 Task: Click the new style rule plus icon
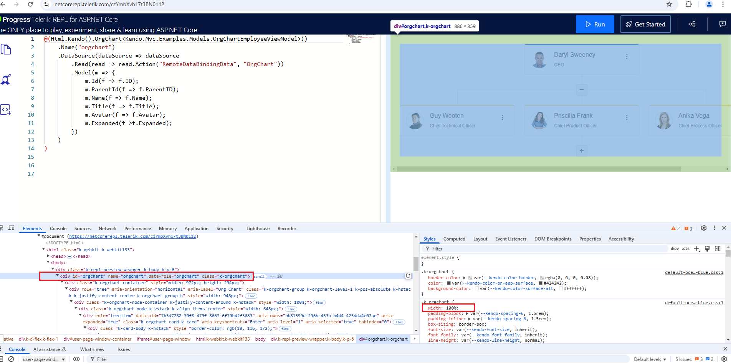[697, 249]
